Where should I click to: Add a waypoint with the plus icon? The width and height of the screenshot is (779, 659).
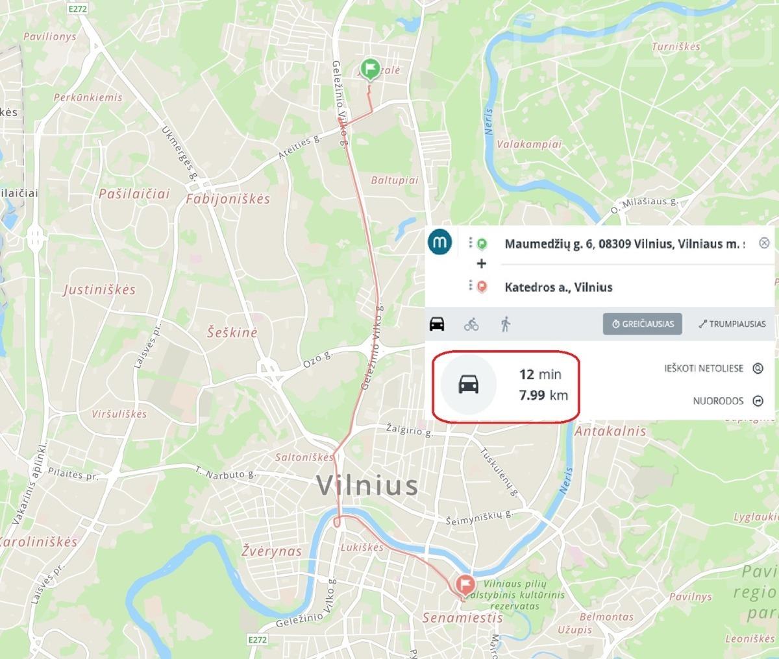click(481, 264)
